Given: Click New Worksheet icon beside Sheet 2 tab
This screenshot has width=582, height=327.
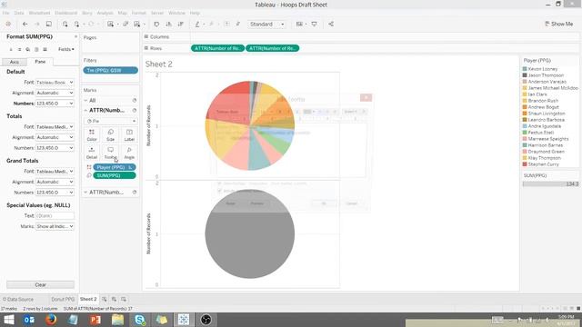Looking at the screenshot, I should (105, 299).
